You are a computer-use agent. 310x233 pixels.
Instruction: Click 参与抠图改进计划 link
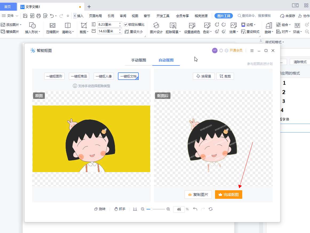tap(260, 64)
